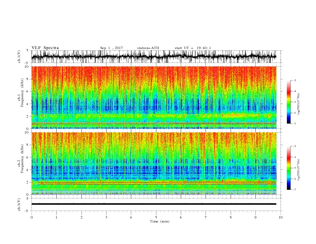Click the ch.1 PSD color bar
This screenshot has height=244, width=316.
click(x=288, y=102)
